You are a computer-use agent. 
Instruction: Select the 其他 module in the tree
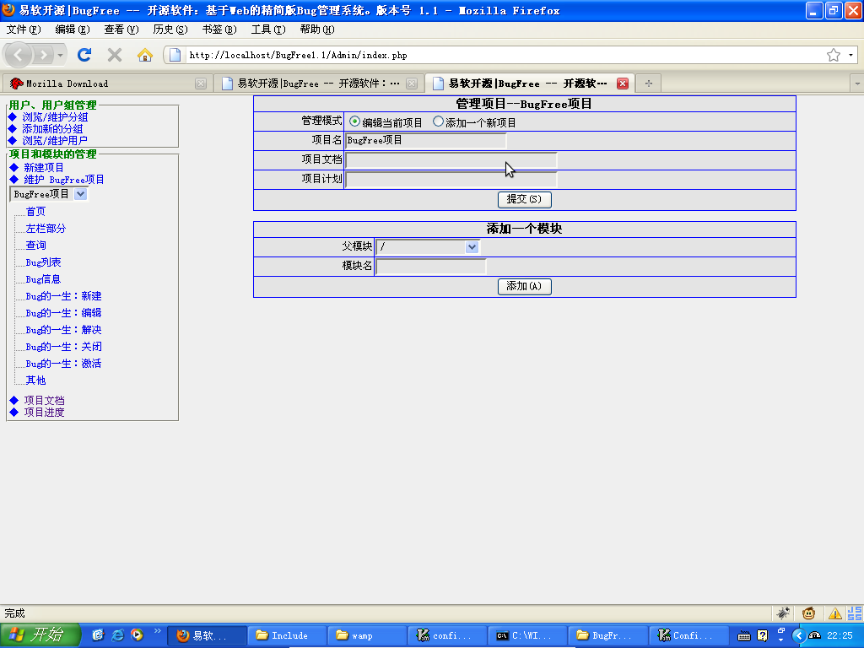pyautogui.click(x=35, y=381)
